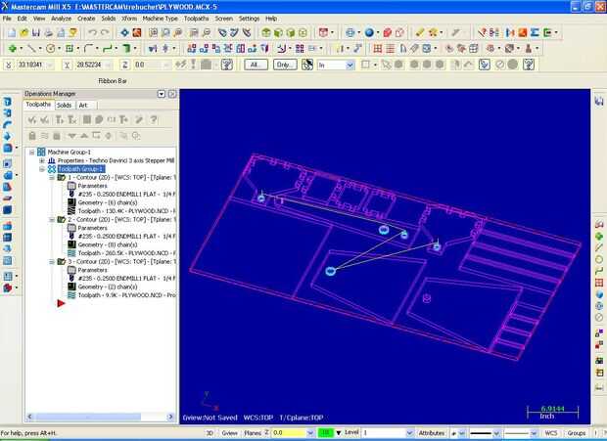Open the Xform menu
Screen dimensions: 607x441
click(x=129, y=19)
